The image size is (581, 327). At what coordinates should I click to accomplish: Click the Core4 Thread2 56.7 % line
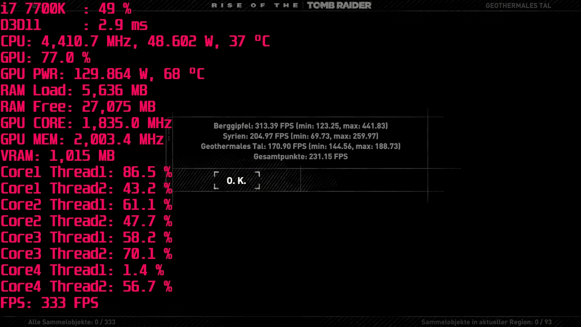coord(86,287)
